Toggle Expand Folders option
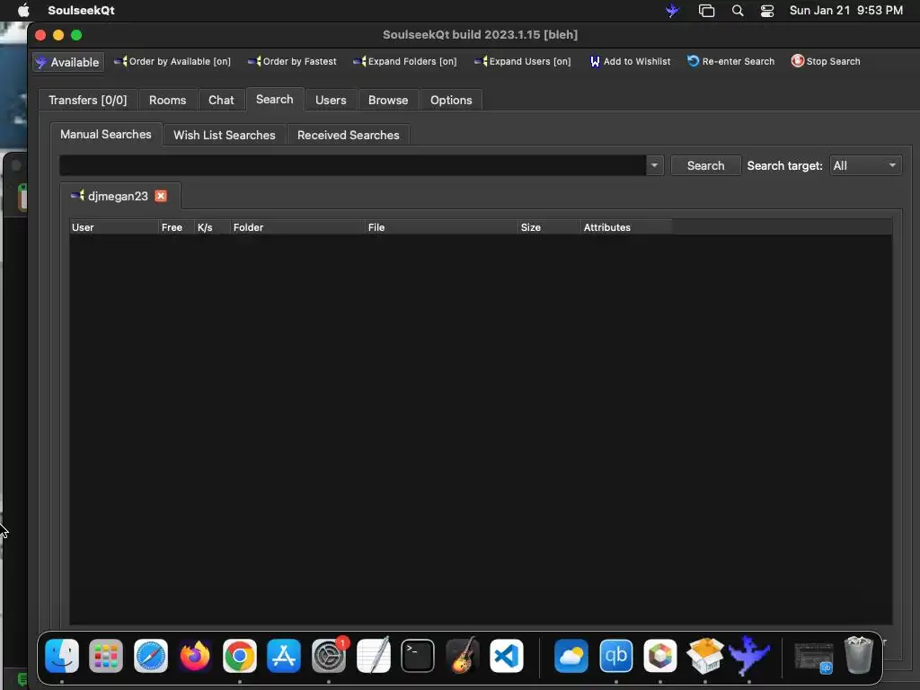Screen dimensions: 920x690 (x=405, y=62)
